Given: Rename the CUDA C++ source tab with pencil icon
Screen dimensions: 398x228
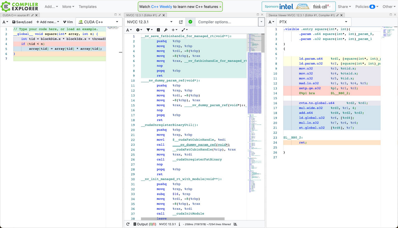Looking at the screenshot, I should (x=33, y=15).
